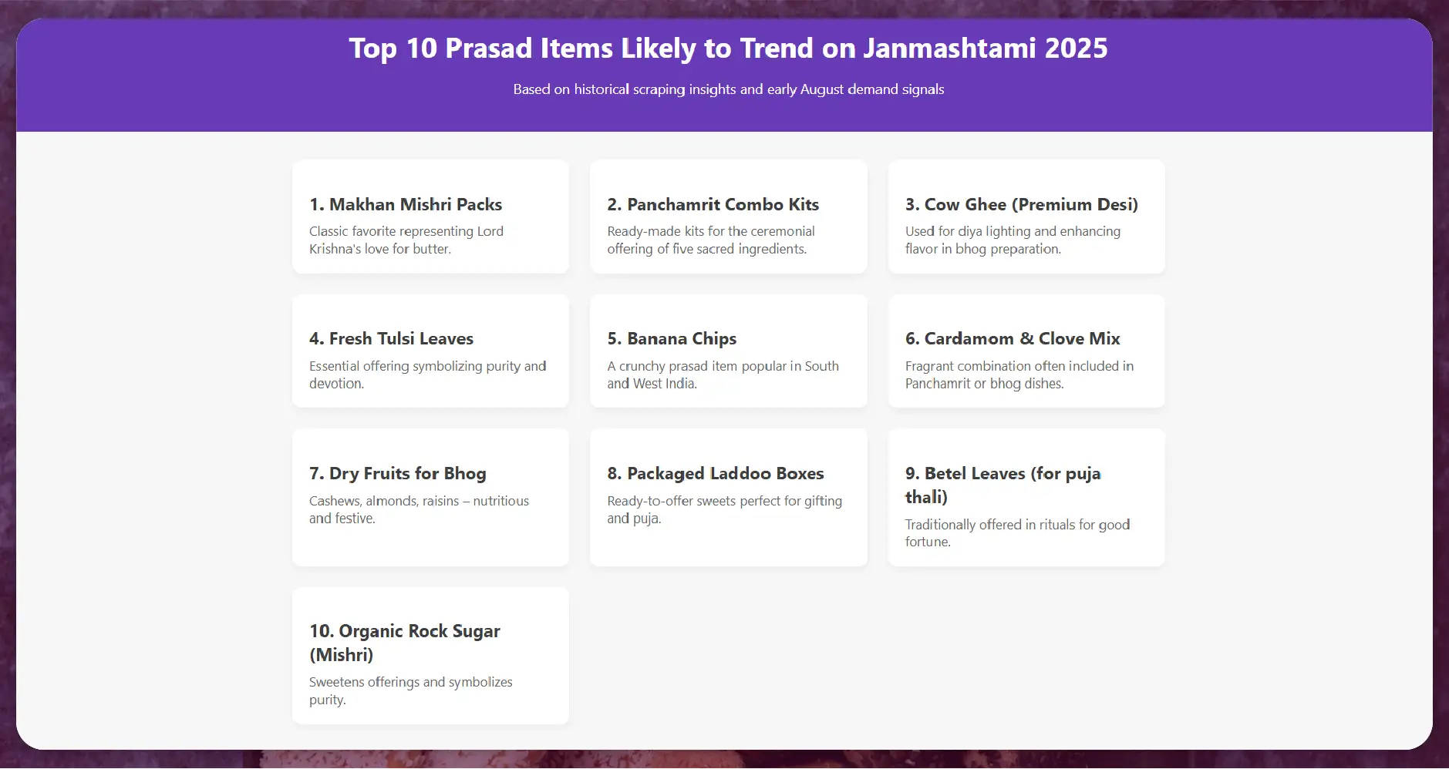Click the Banana Chips card heading
The width and height of the screenshot is (1449, 769).
[671, 338]
